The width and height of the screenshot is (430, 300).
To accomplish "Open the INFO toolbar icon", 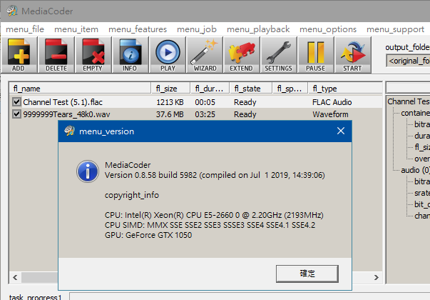I will tap(130, 55).
